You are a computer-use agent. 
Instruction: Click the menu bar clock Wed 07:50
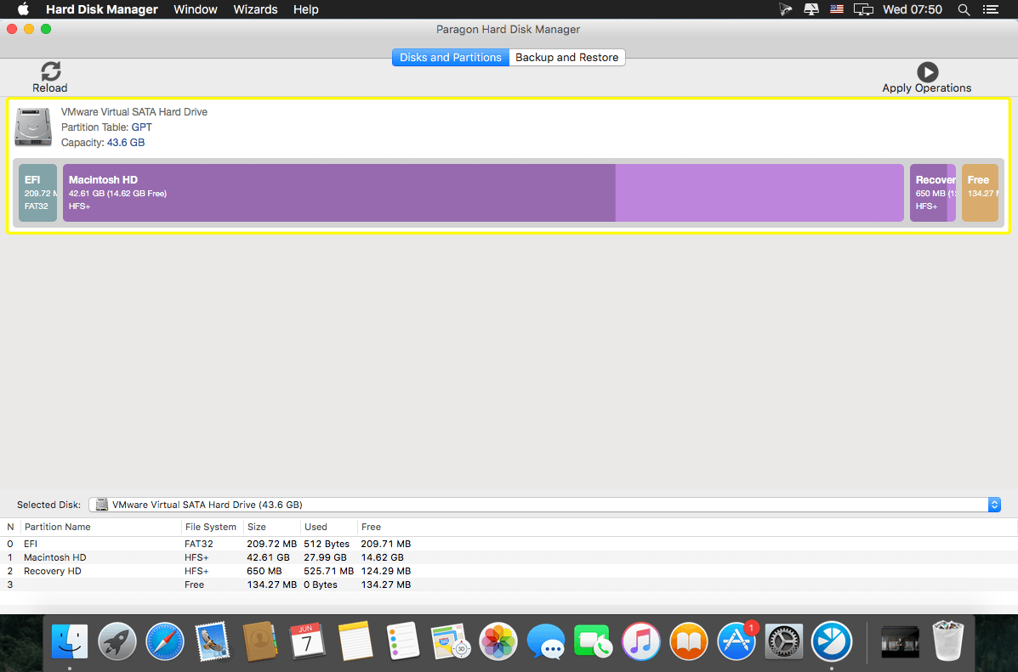coord(913,9)
